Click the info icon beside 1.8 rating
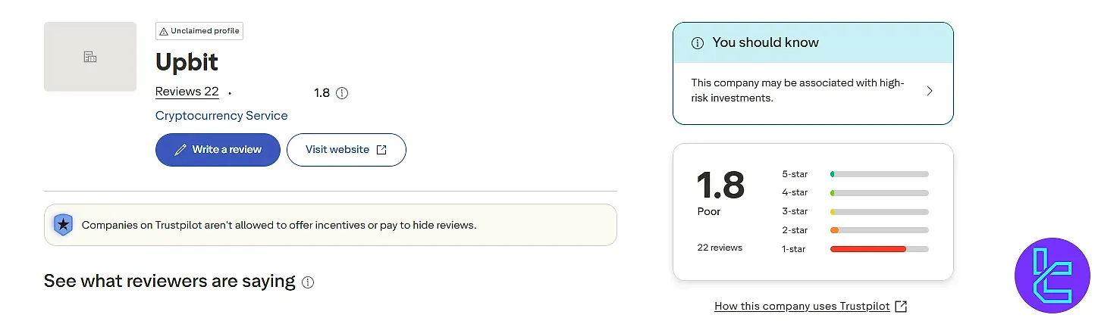The height and width of the screenshot is (321, 1098). point(342,93)
